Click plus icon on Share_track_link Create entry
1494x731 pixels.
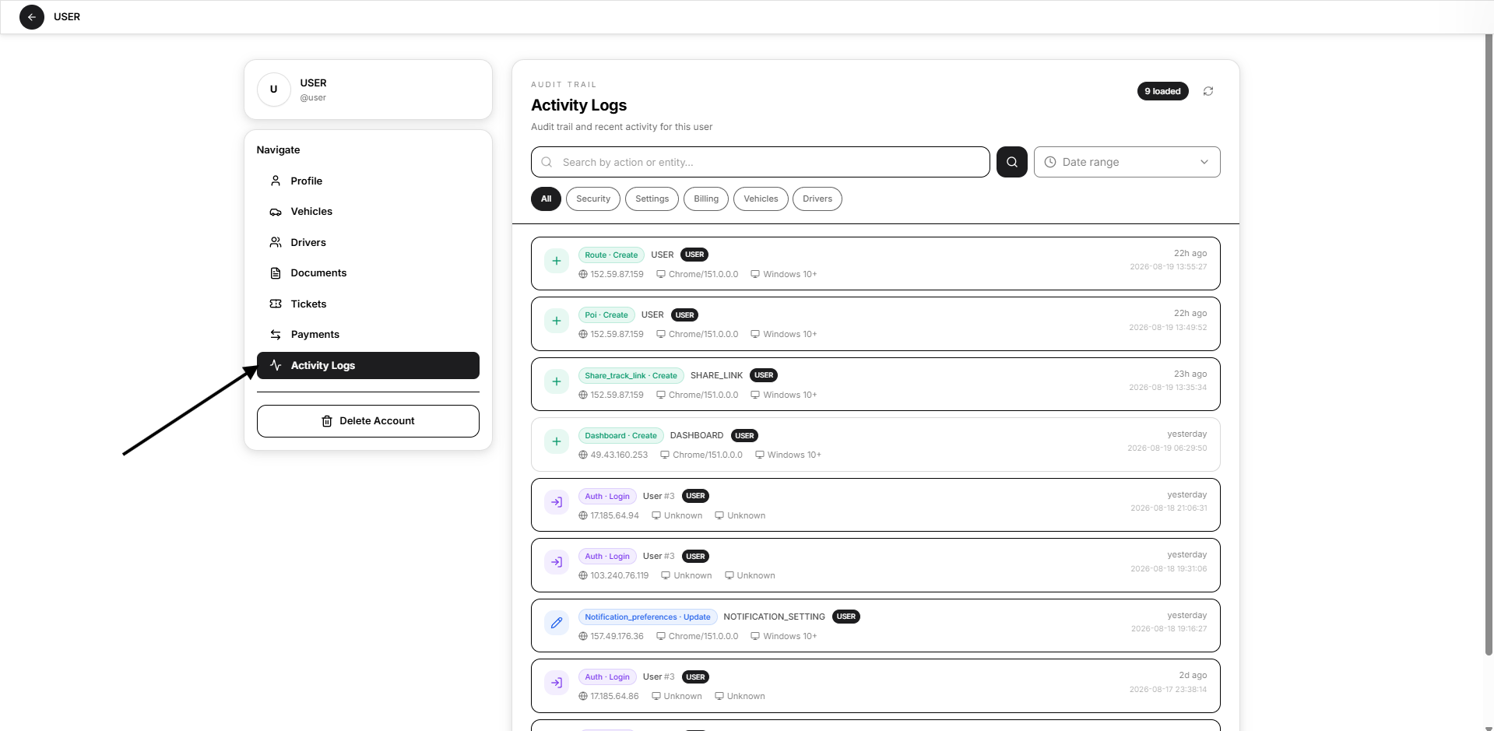(x=557, y=381)
